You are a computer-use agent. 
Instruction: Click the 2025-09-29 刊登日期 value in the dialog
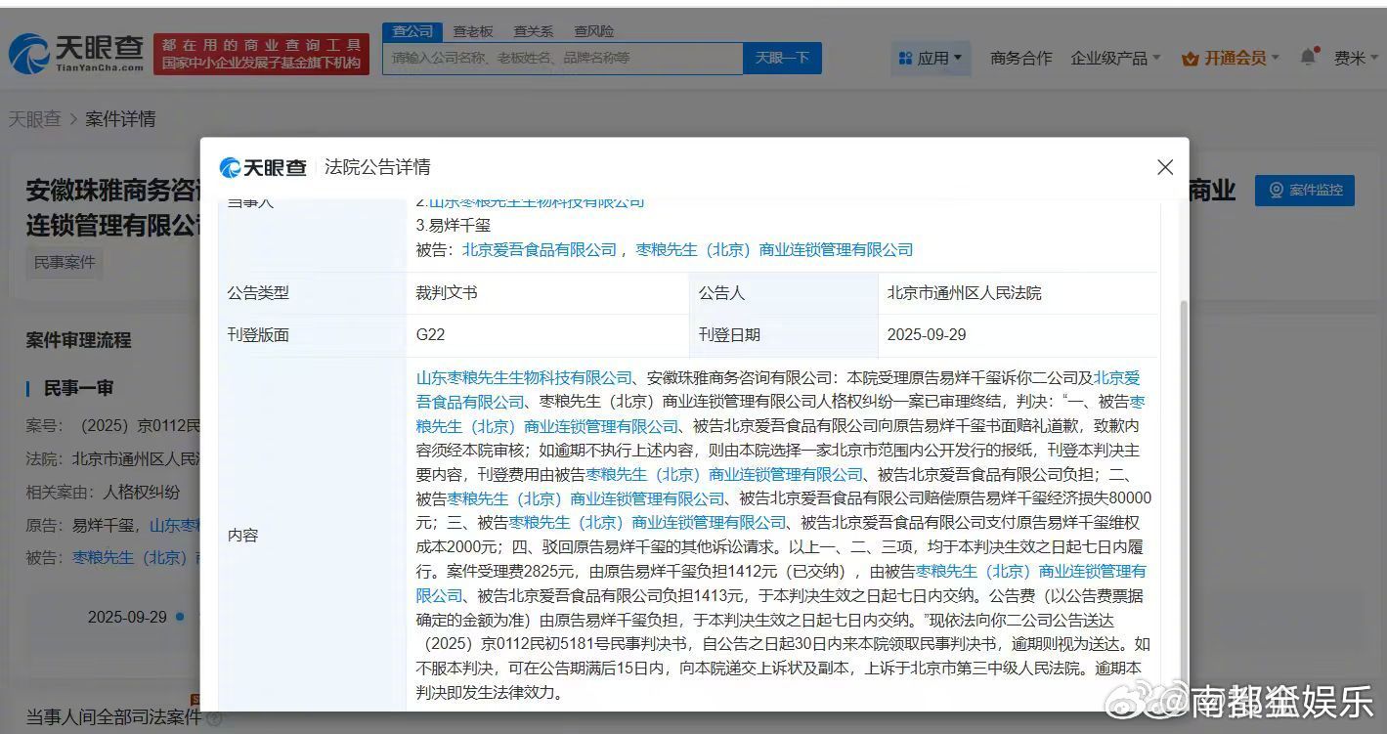927,334
